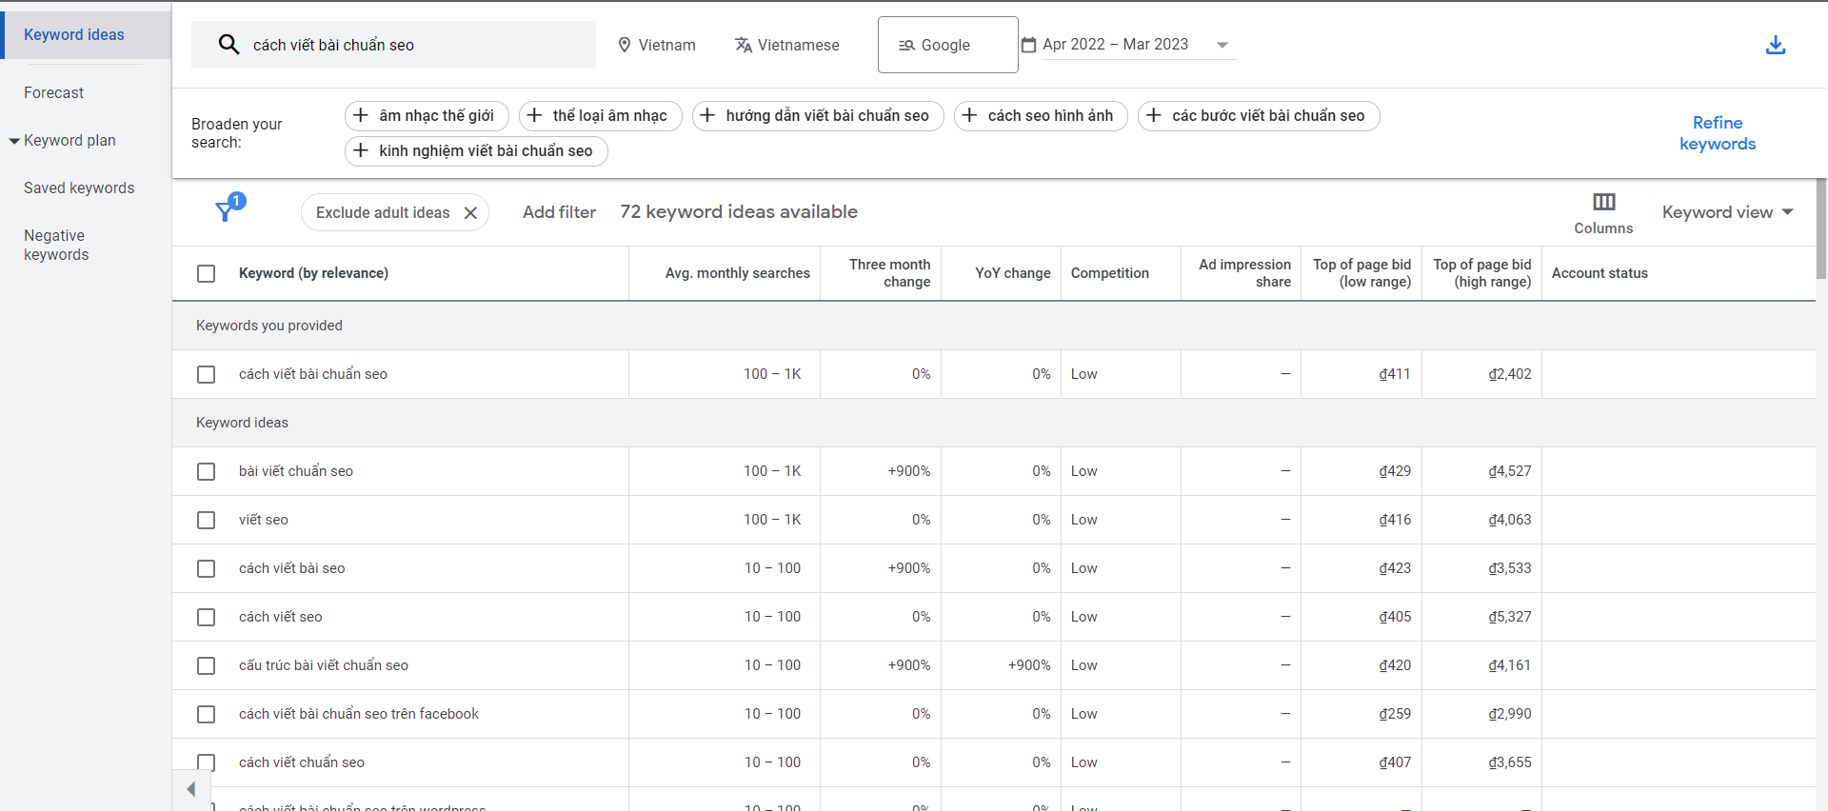Image resolution: width=1828 pixels, height=811 pixels.
Task: Click the Account status column header
Action: (1599, 273)
